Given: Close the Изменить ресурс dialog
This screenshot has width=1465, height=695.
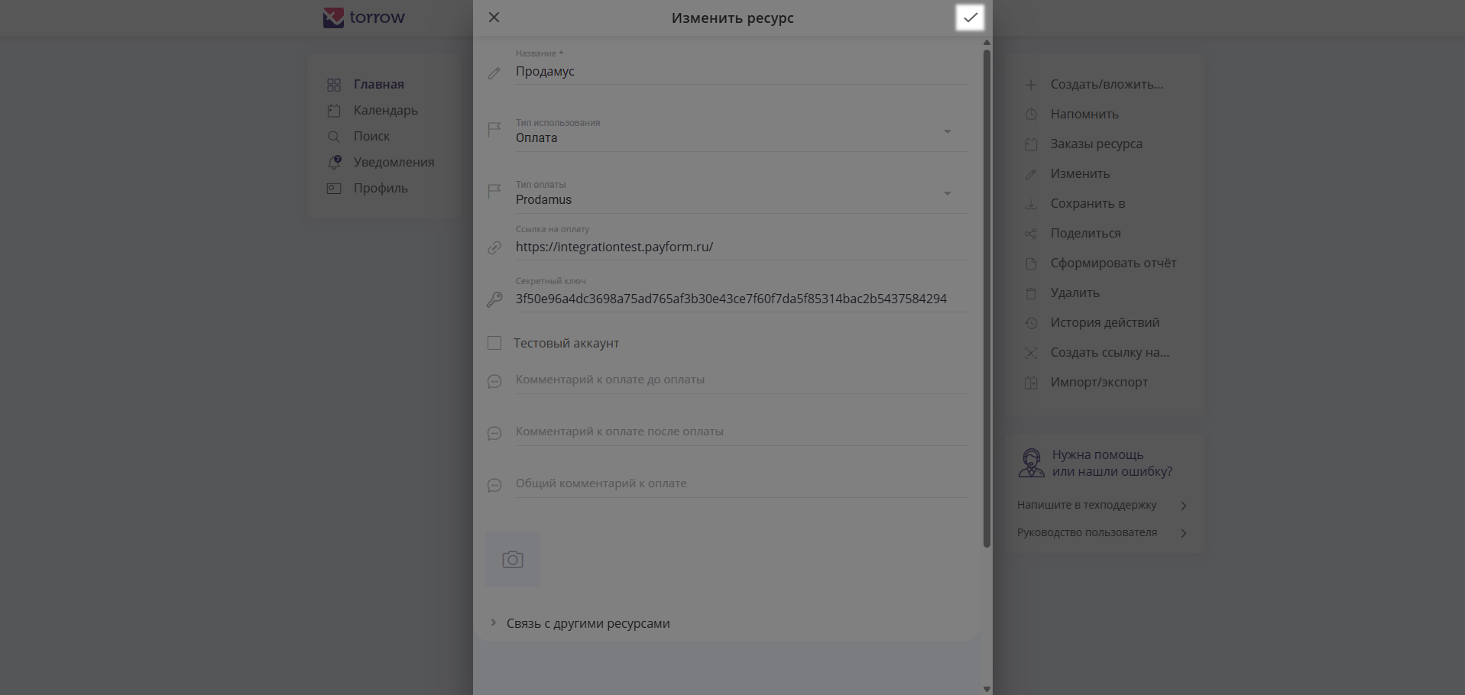Looking at the screenshot, I should 494,18.
